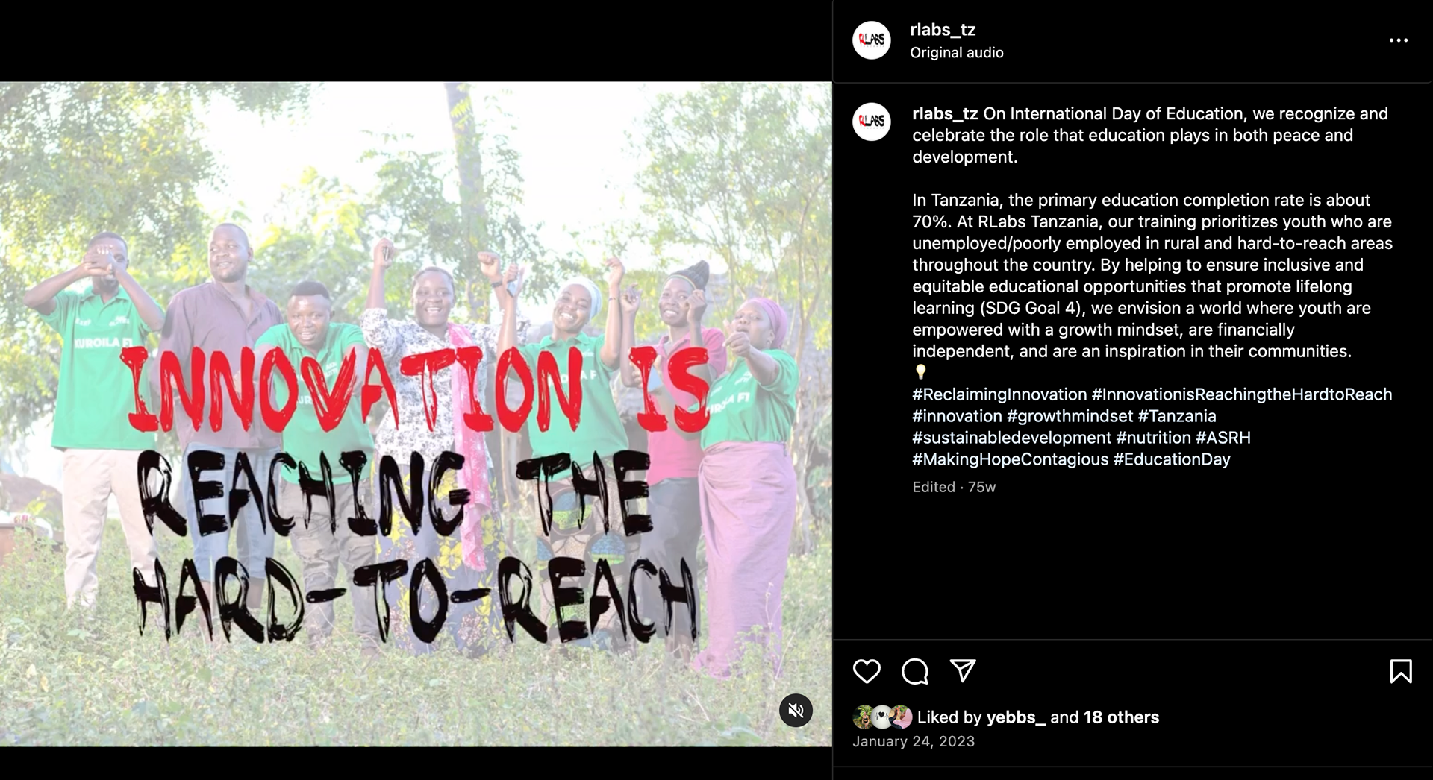Unmute the video with the speaker icon
The image size is (1433, 780).
796,711
